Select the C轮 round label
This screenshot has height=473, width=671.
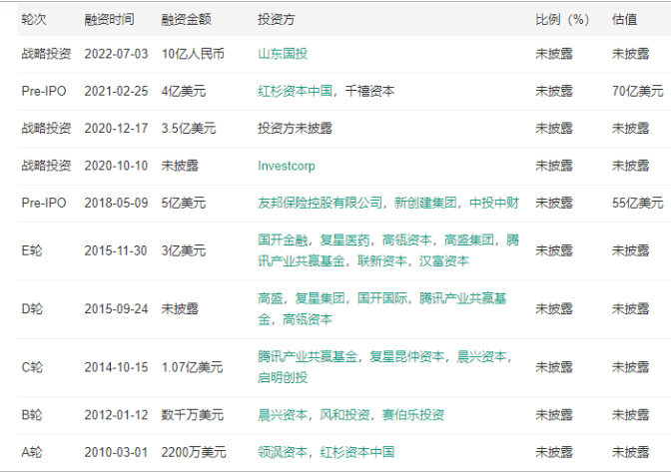tap(32, 367)
